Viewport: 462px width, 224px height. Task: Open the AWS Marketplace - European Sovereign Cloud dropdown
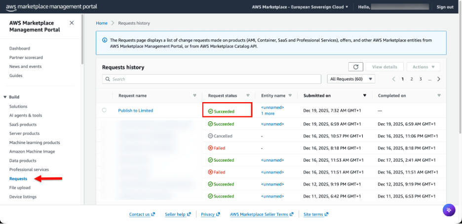(x=300, y=7)
